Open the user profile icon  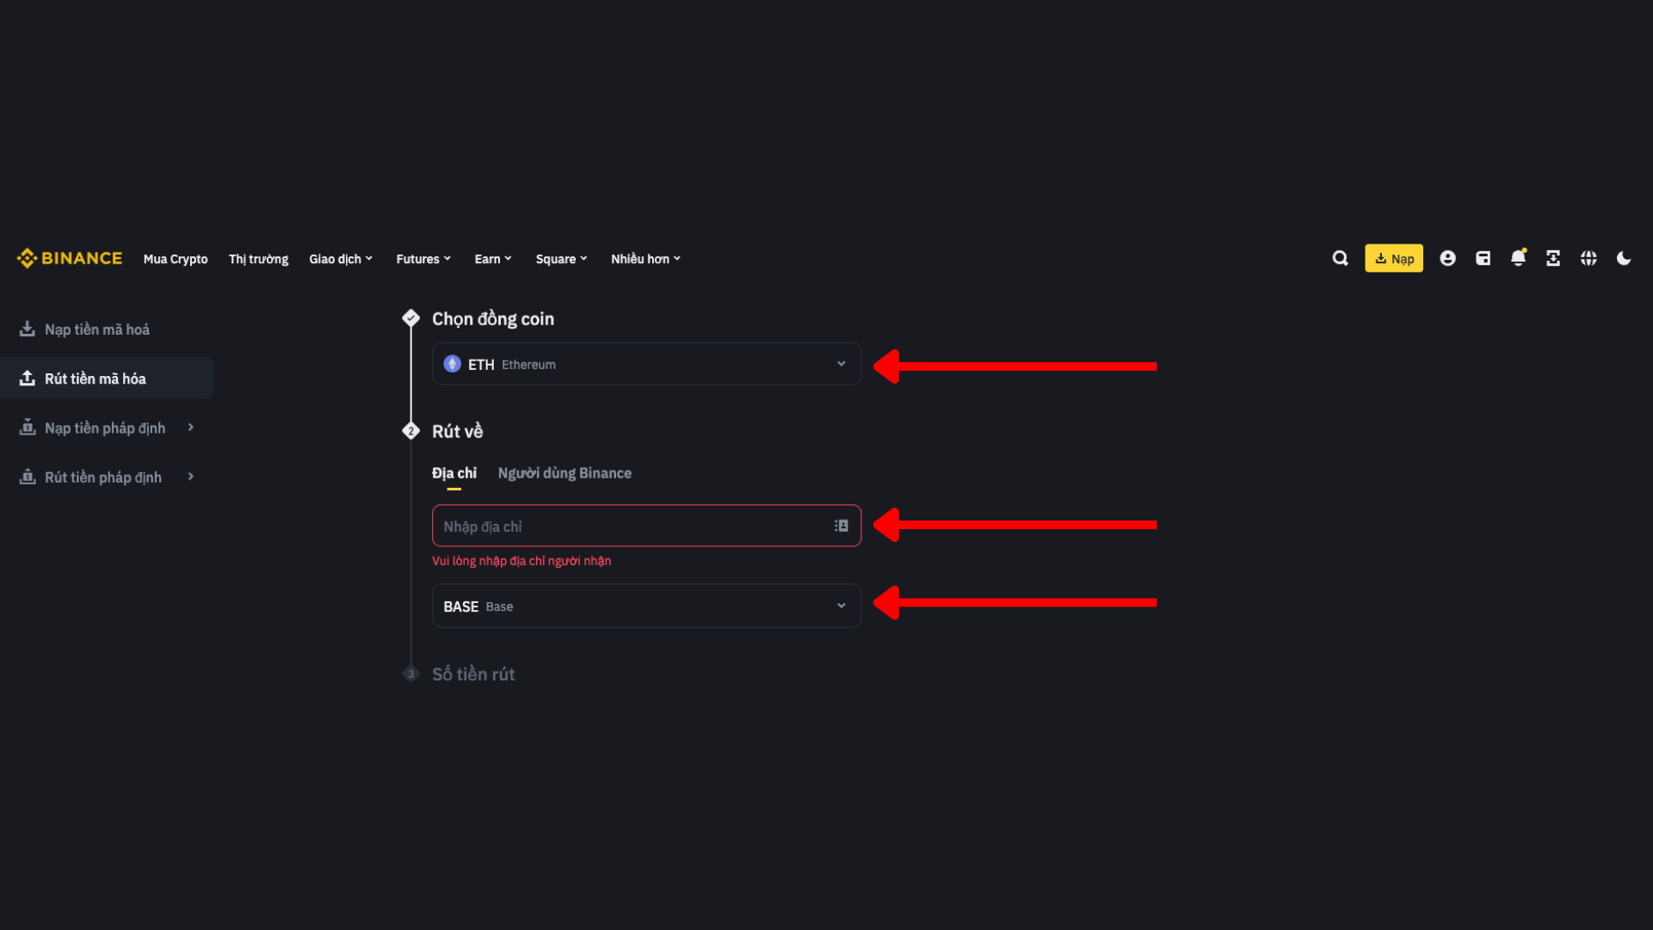click(1447, 258)
